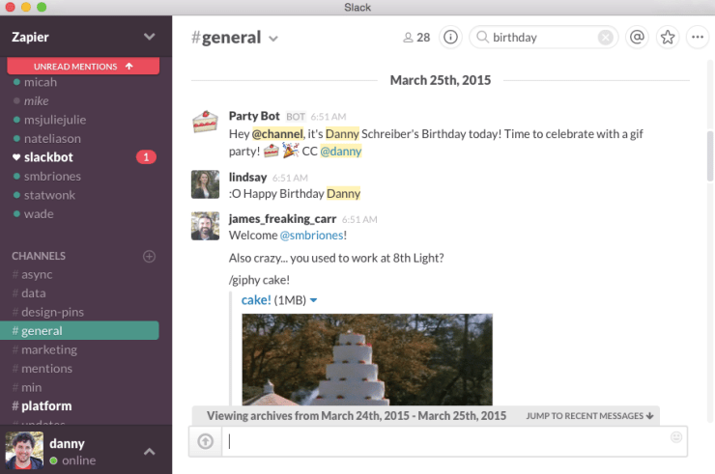The height and width of the screenshot is (474, 715).
Task: Open the Zapier team menu dropdown
Action: [149, 37]
